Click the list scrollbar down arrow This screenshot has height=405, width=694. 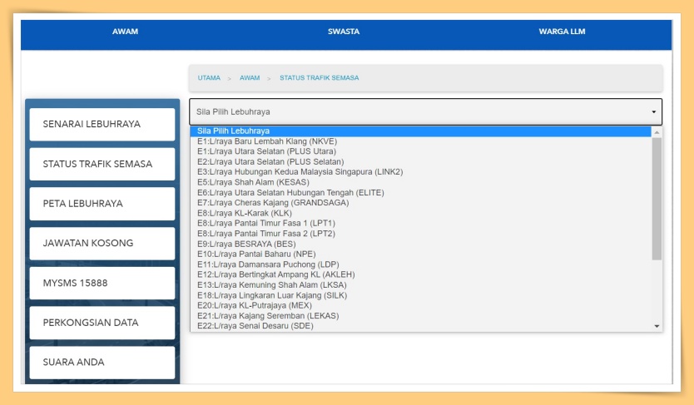tap(657, 326)
